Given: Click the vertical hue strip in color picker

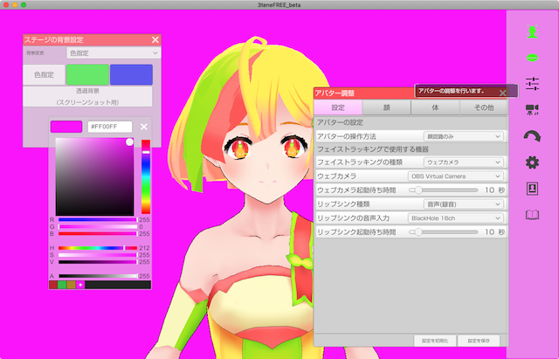Looking at the screenshot, I should point(146,176).
